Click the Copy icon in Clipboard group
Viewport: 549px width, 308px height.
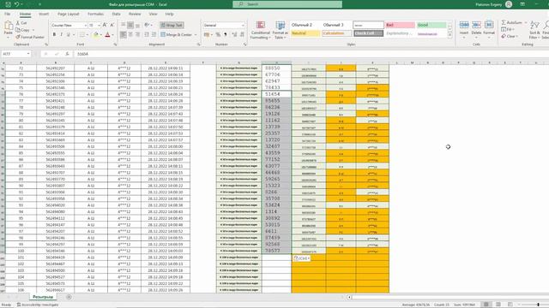click(x=18, y=30)
